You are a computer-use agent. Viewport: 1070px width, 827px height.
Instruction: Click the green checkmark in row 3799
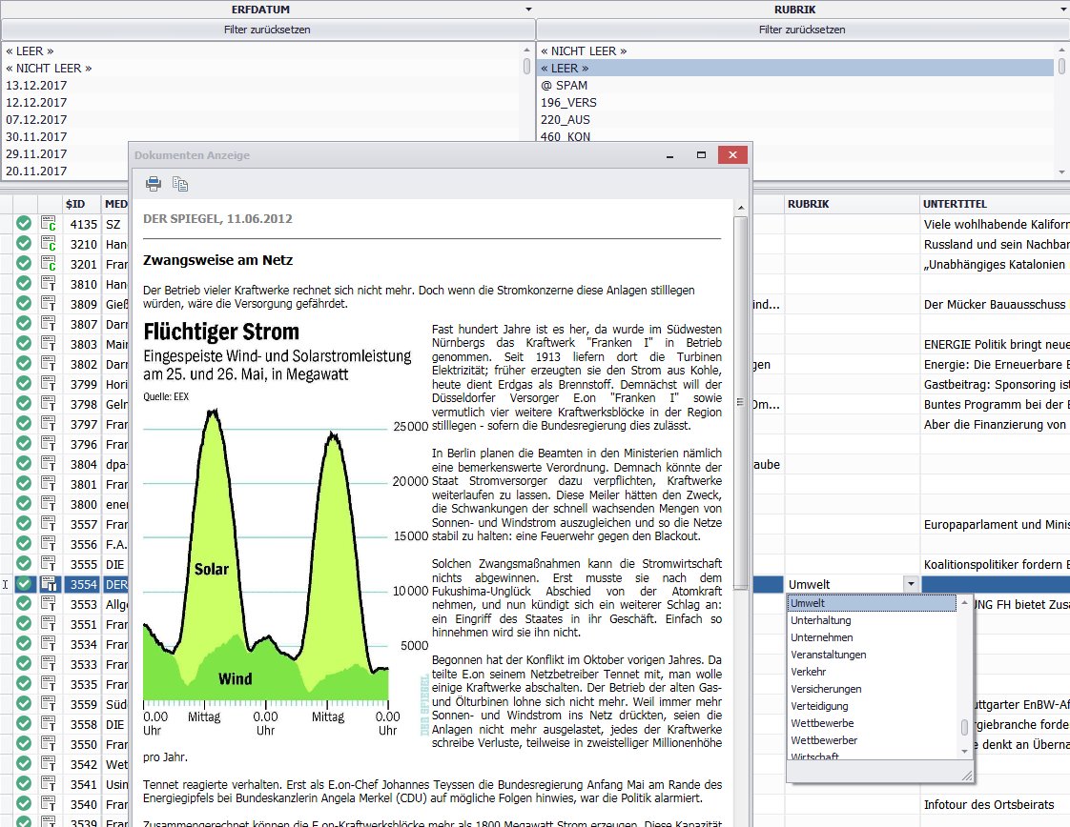pos(24,383)
